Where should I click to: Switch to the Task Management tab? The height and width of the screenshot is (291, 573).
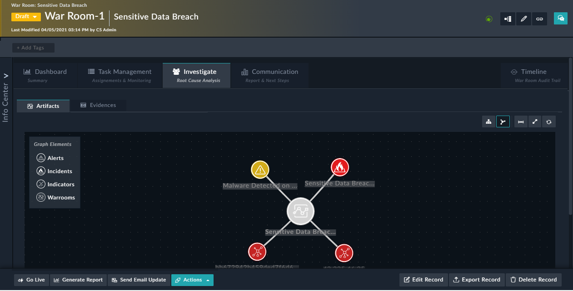click(119, 75)
